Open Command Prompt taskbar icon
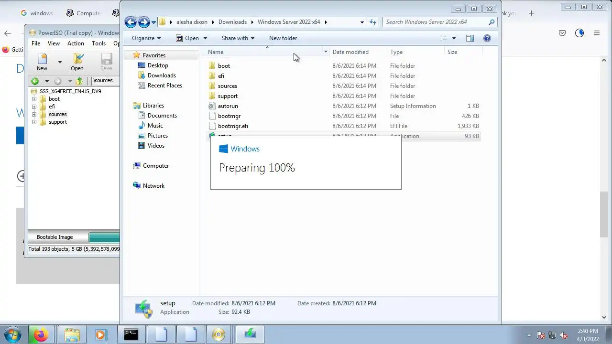 tap(131, 335)
